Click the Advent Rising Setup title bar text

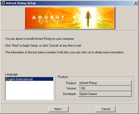21,3
